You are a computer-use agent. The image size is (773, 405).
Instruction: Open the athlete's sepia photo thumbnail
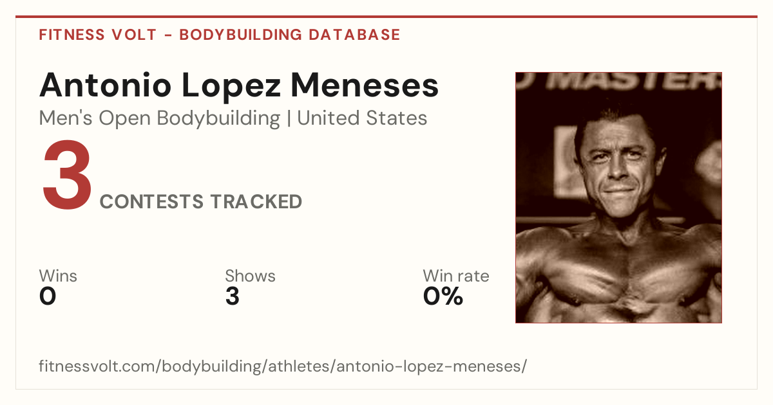click(618, 197)
